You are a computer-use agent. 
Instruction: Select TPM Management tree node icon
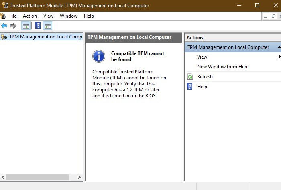pyautogui.click(x=4, y=37)
